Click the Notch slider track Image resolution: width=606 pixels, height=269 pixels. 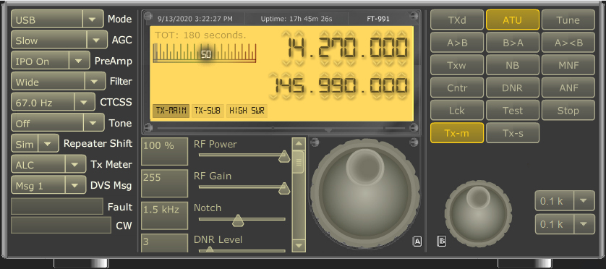point(242,219)
